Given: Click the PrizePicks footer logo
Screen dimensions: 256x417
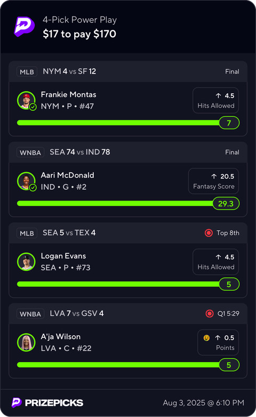Looking at the screenshot, I should click(x=47, y=403).
